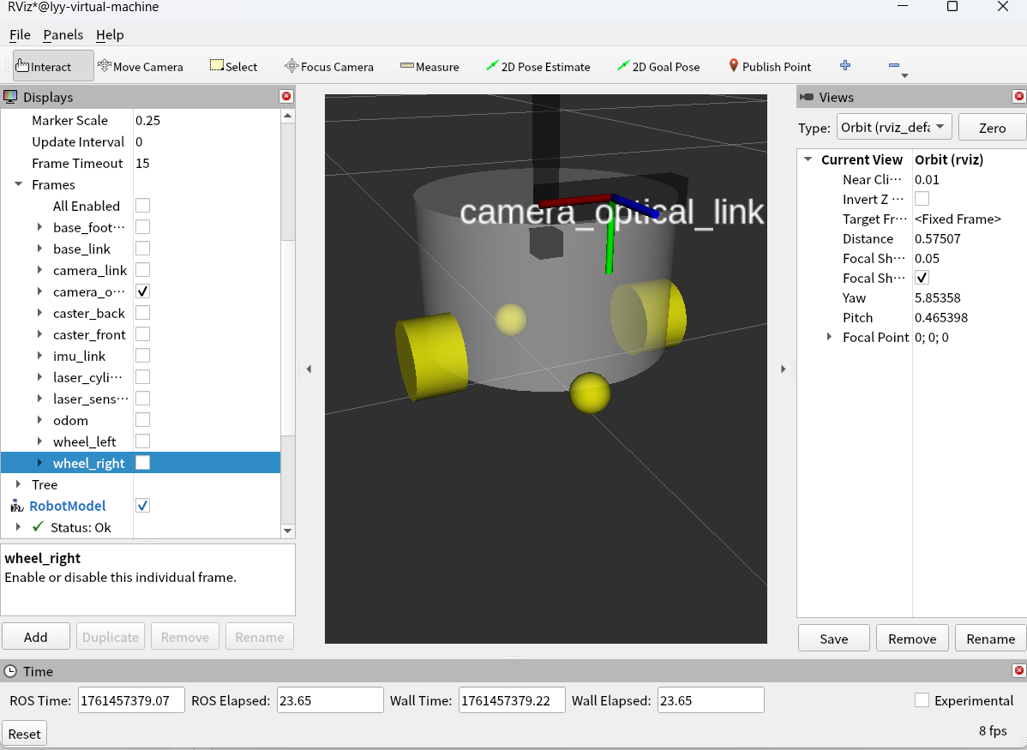Expand the caster_front frame row
The height and width of the screenshot is (750, 1027).
[39, 334]
